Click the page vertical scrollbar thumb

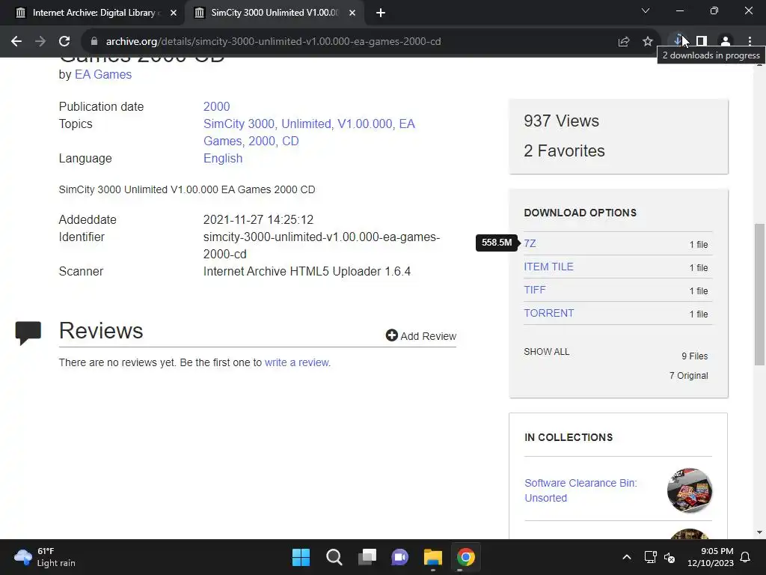point(759,294)
